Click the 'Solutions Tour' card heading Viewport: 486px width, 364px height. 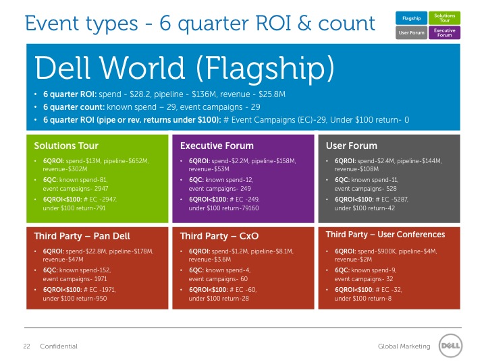[x=66, y=146]
